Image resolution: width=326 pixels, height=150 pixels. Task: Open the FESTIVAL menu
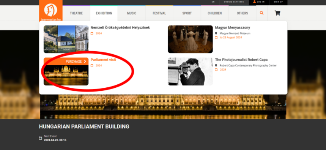pos(159,13)
